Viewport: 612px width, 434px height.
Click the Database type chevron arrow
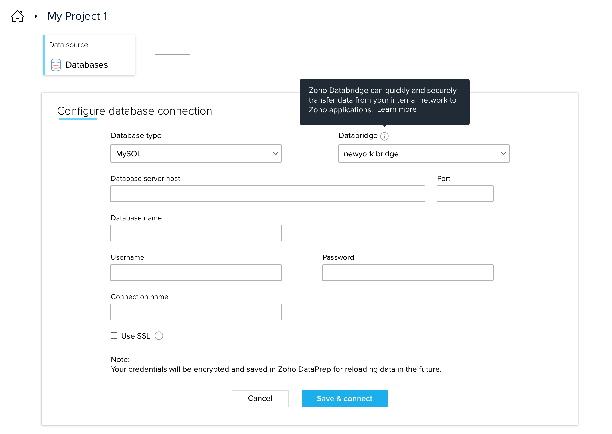[x=275, y=154]
